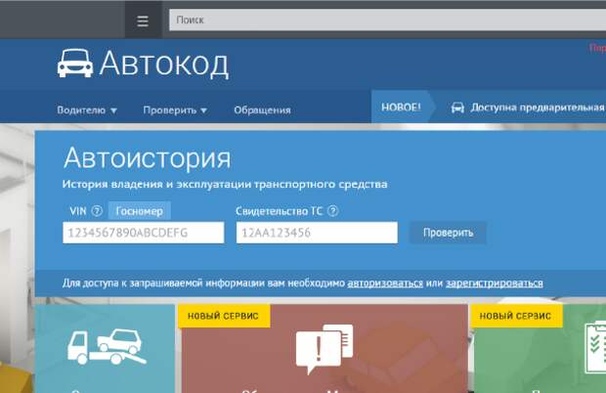Open the Обращения menu item
Screen dimensions: 606x393
(262, 110)
